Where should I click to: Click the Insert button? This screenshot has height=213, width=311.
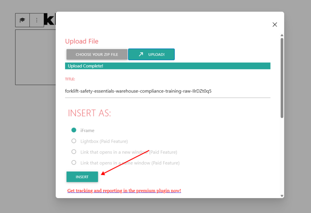pyautogui.click(x=82, y=177)
